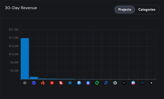Click the '$10.0M' axis label
Image resolution: width=164 pixels, height=99 pixels.
[14, 54]
